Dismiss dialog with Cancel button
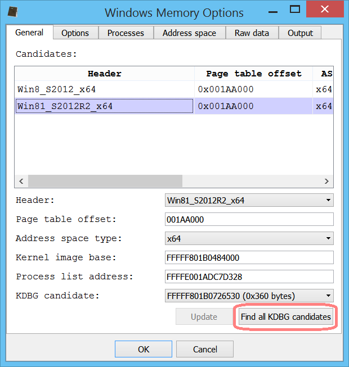 205,349
